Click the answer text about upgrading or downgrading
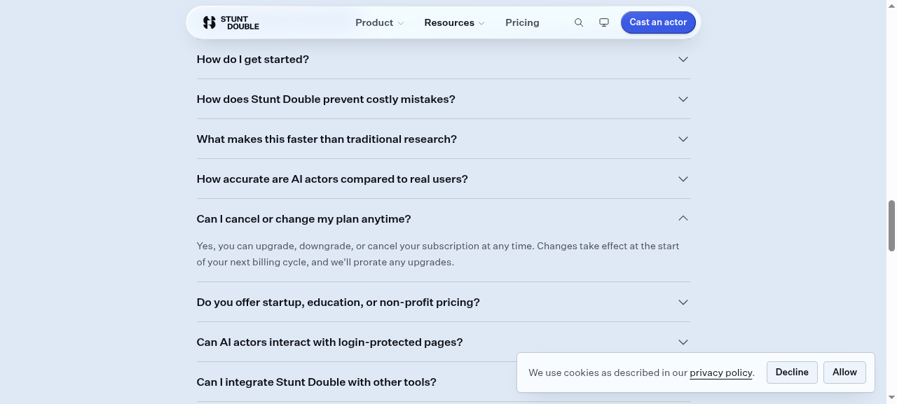 [x=438, y=254]
